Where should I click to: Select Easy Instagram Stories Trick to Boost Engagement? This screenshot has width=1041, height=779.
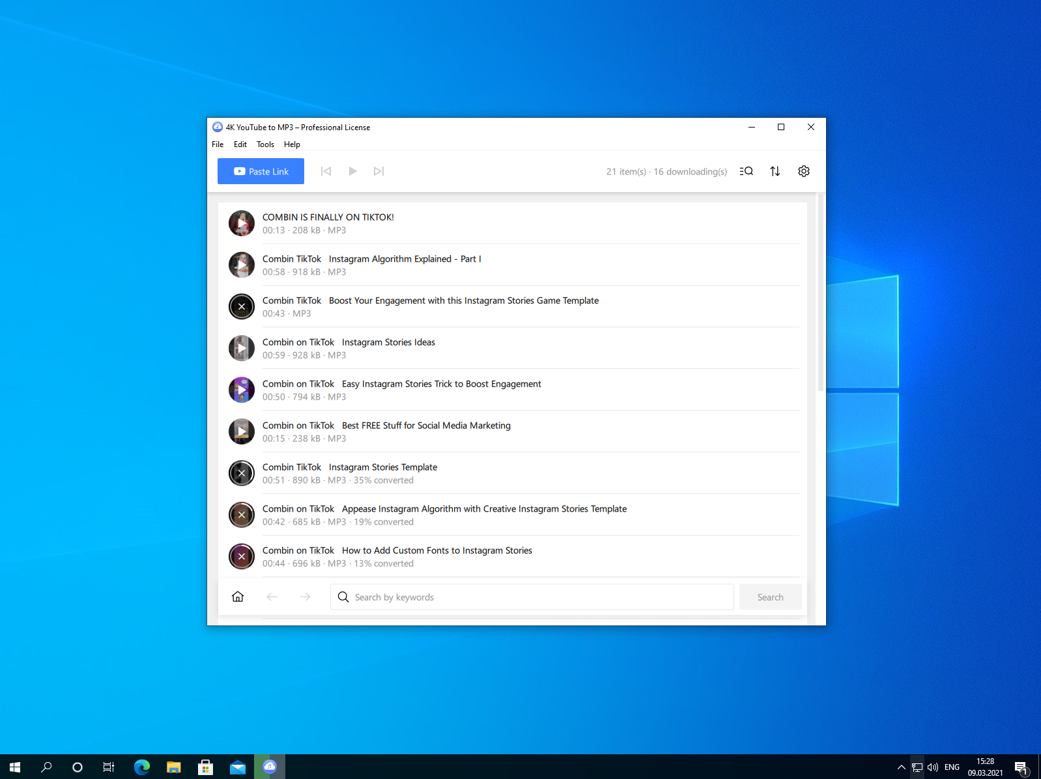coord(402,384)
